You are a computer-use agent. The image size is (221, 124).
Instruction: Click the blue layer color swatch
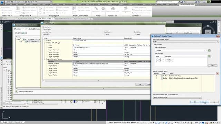(x=74, y=101)
